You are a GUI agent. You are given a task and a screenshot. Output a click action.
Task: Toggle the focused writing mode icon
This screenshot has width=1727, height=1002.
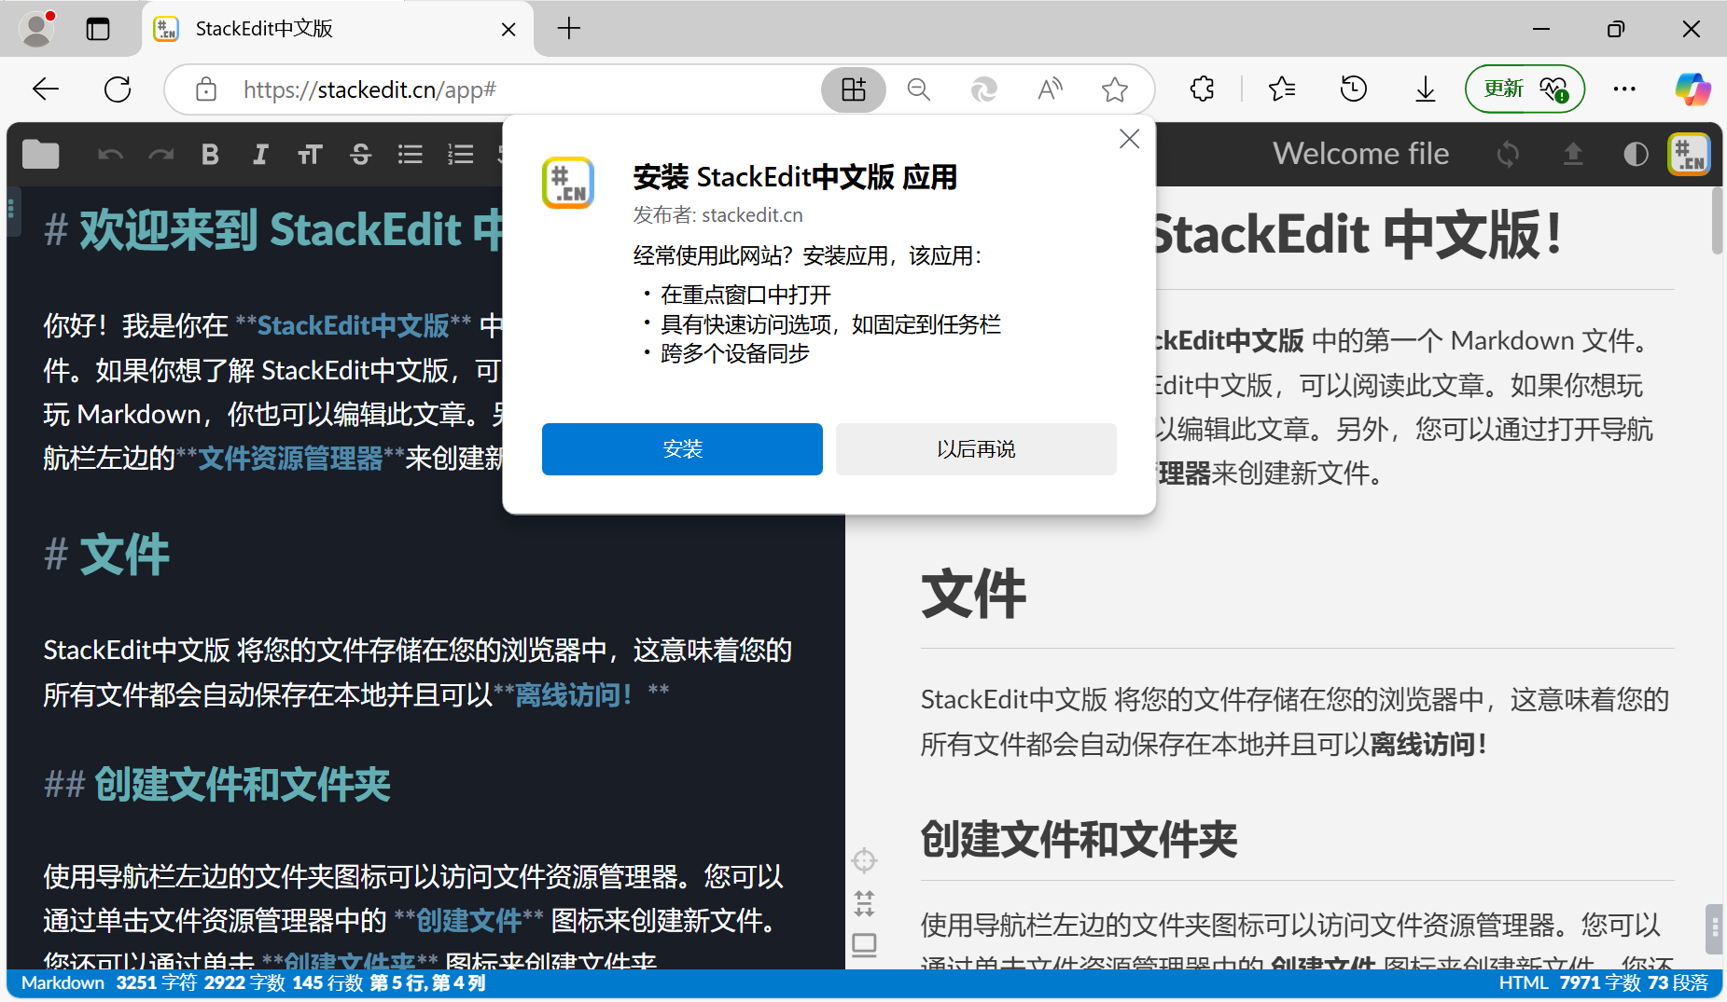coord(864,860)
